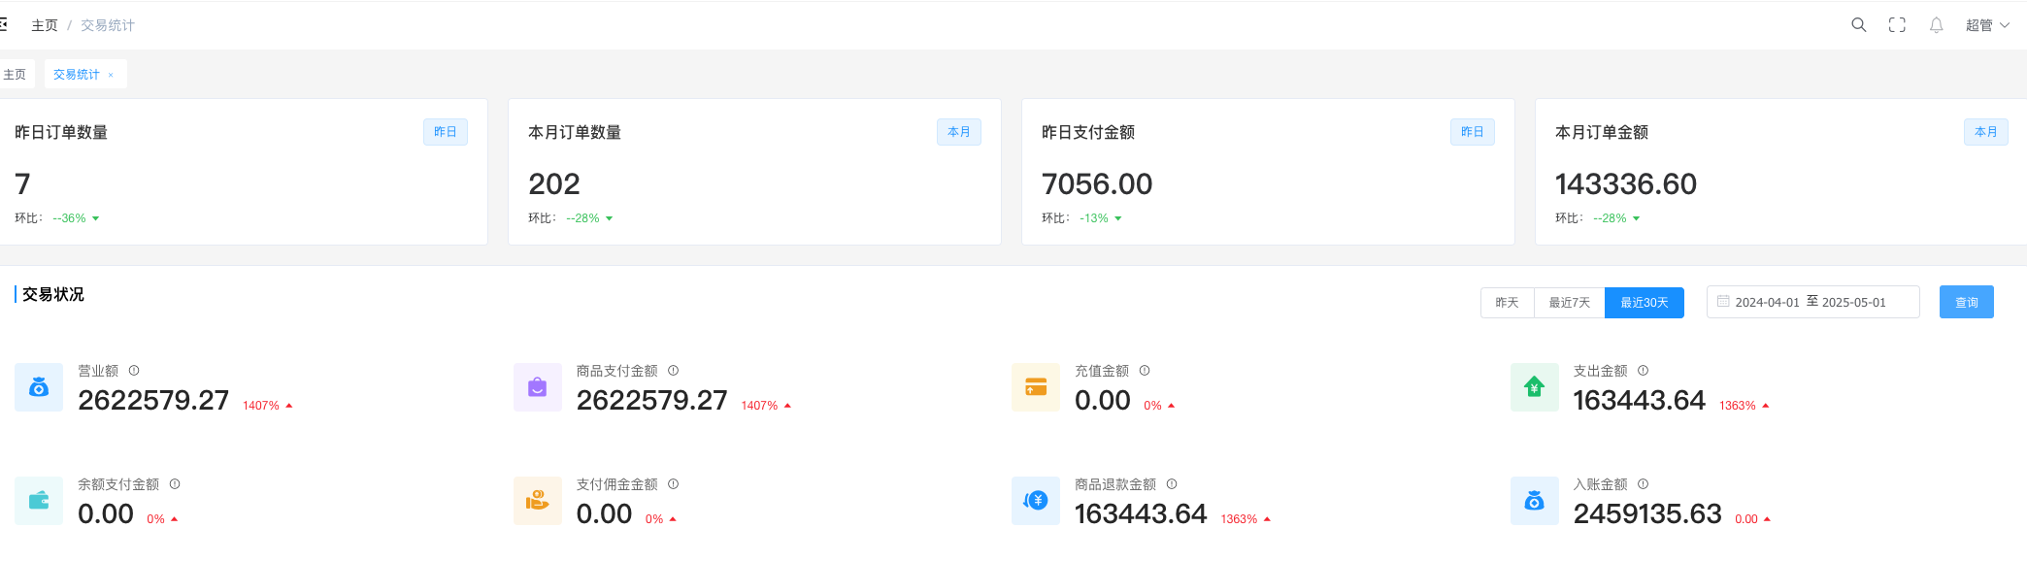Screen dimensions: 2027x561
Task: Click the fullscreen icon in the header
Action: click(1897, 24)
